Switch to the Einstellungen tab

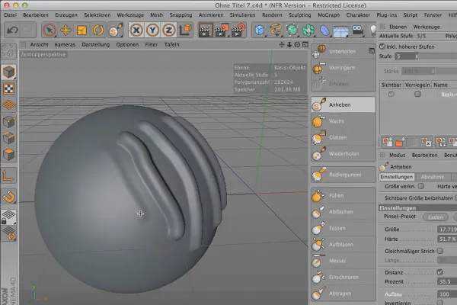pyautogui.click(x=396, y=177)
